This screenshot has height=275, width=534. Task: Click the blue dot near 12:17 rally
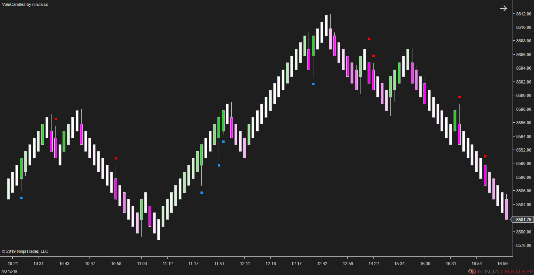click(x=313, y=83)
